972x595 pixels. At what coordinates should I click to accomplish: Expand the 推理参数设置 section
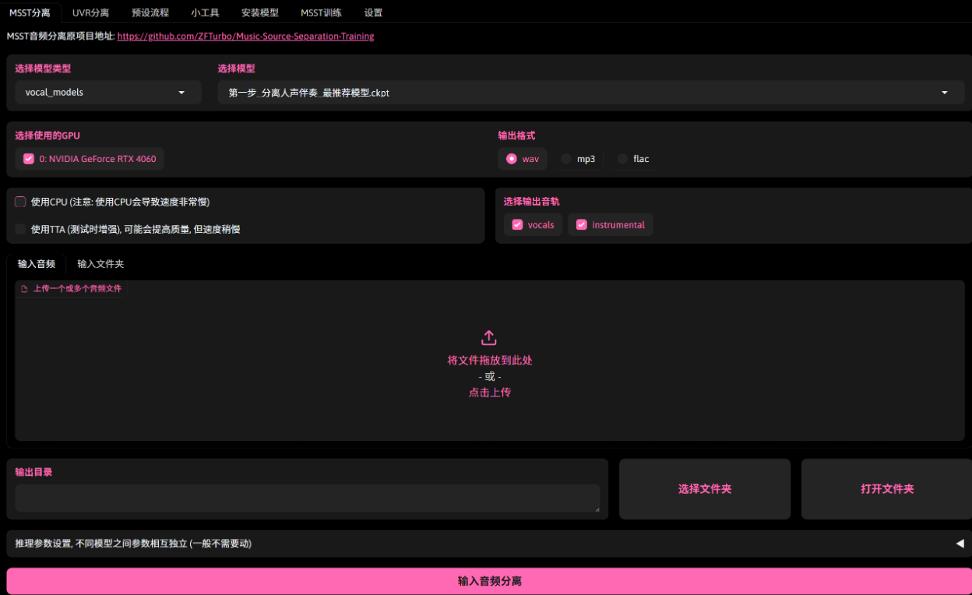point(489,544)
